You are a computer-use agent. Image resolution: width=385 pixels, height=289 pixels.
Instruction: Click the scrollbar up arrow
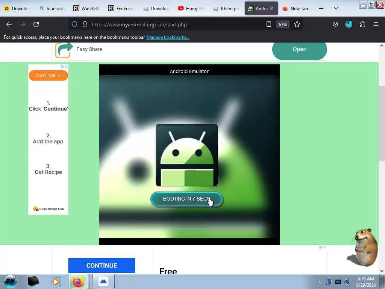pyautogui.click(x=382, y=46)
